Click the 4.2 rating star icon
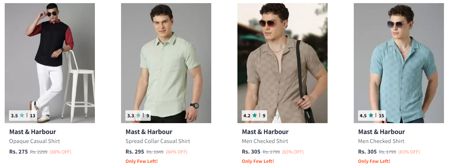The width and height of the screenshot is (451, 166). (x=255, y=115)
